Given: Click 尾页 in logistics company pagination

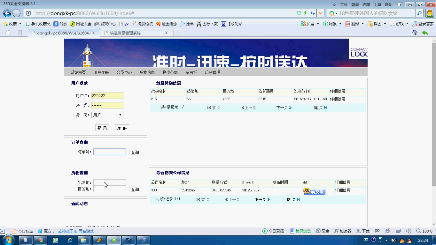Looking at the screenshot, I should 293,200.
